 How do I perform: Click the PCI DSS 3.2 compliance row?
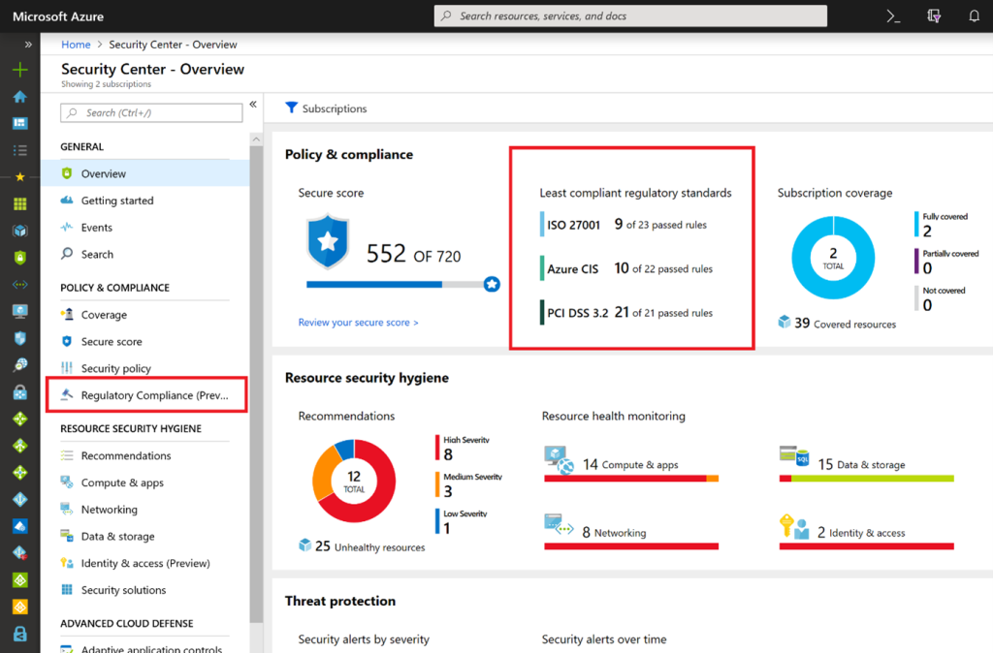[x=627, y=313]
